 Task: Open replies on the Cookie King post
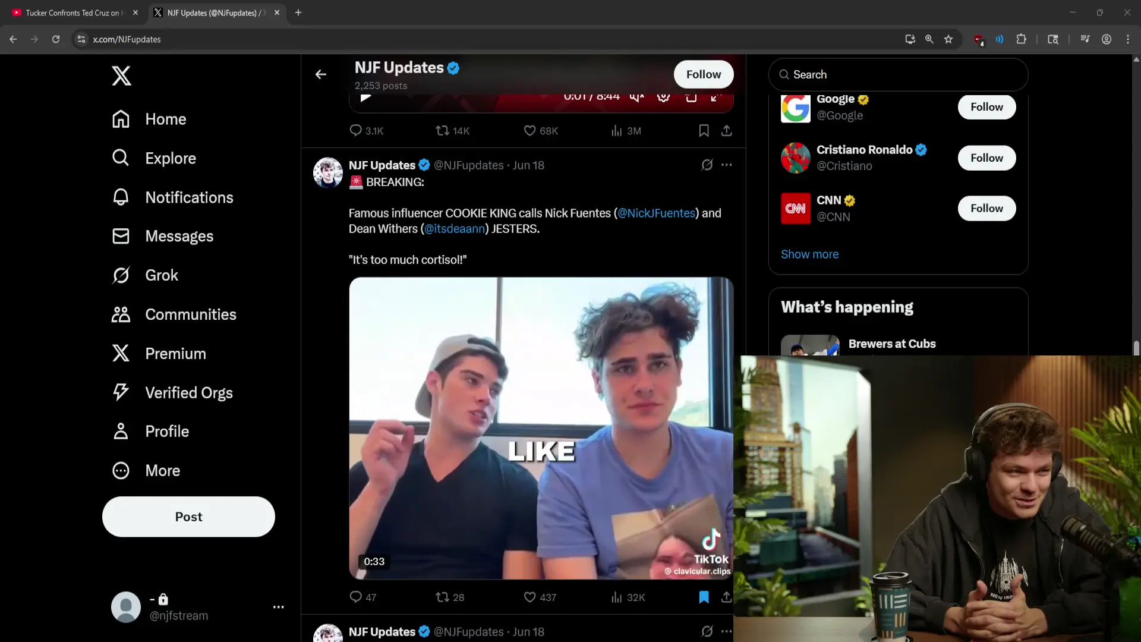(355, 597)
